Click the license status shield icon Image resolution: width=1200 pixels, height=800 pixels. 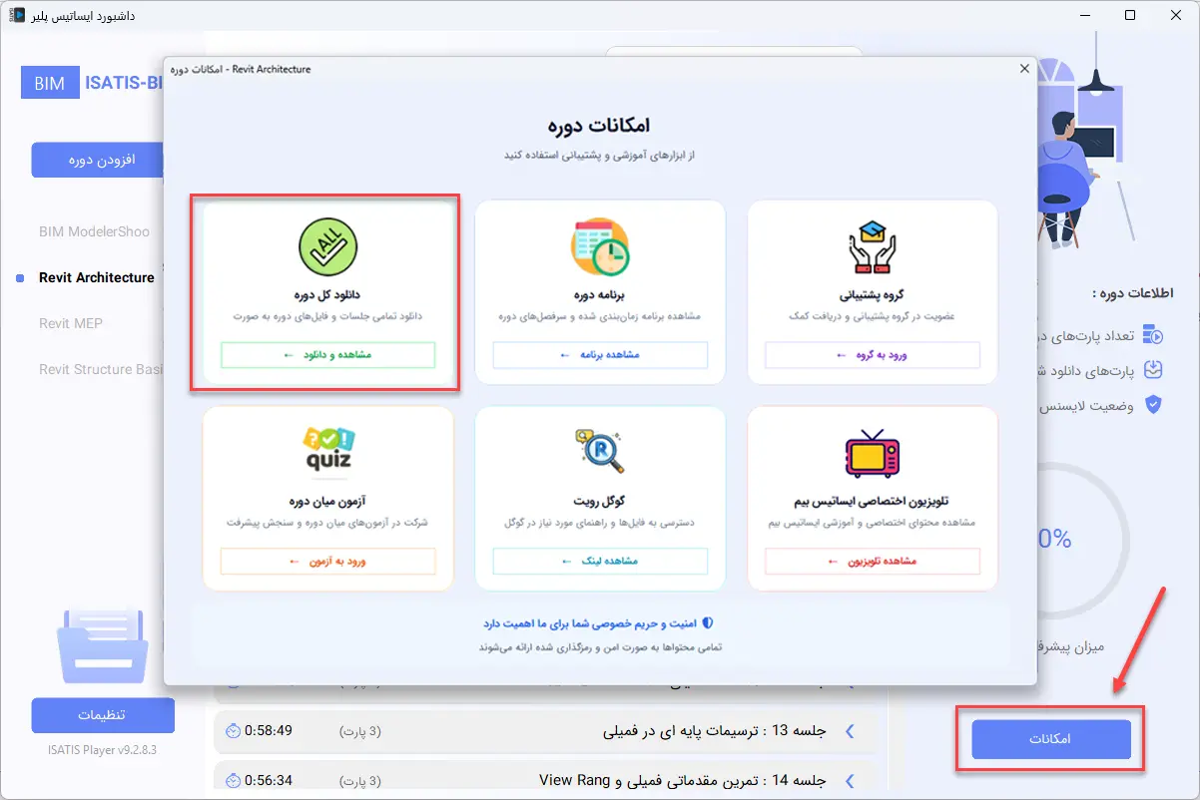pos(1153,405)
